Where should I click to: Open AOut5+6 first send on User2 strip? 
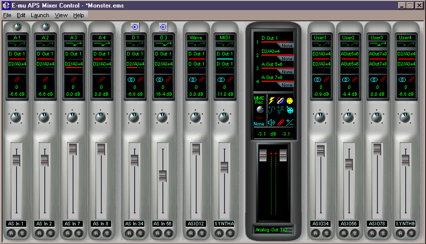[x=349, y=54]
